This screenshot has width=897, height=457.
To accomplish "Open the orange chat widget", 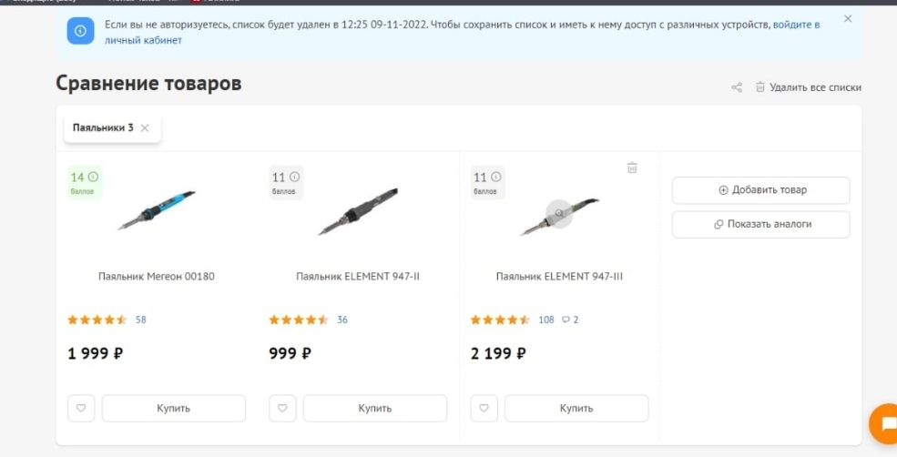I will [884, 423].
